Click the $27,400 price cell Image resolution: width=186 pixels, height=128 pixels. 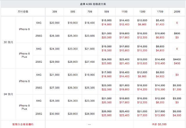pyautogui.click(x=90, y=62)
